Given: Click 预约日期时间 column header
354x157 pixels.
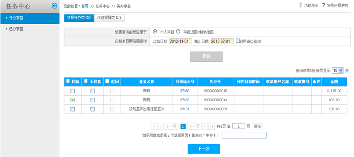Looking at the screenshot, I should (x=249, y=82).
